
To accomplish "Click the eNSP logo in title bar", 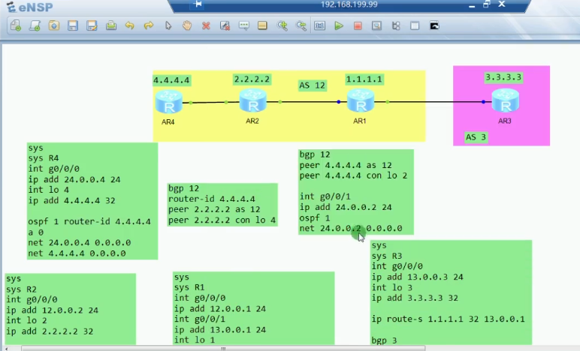I will tap(29, 7).
